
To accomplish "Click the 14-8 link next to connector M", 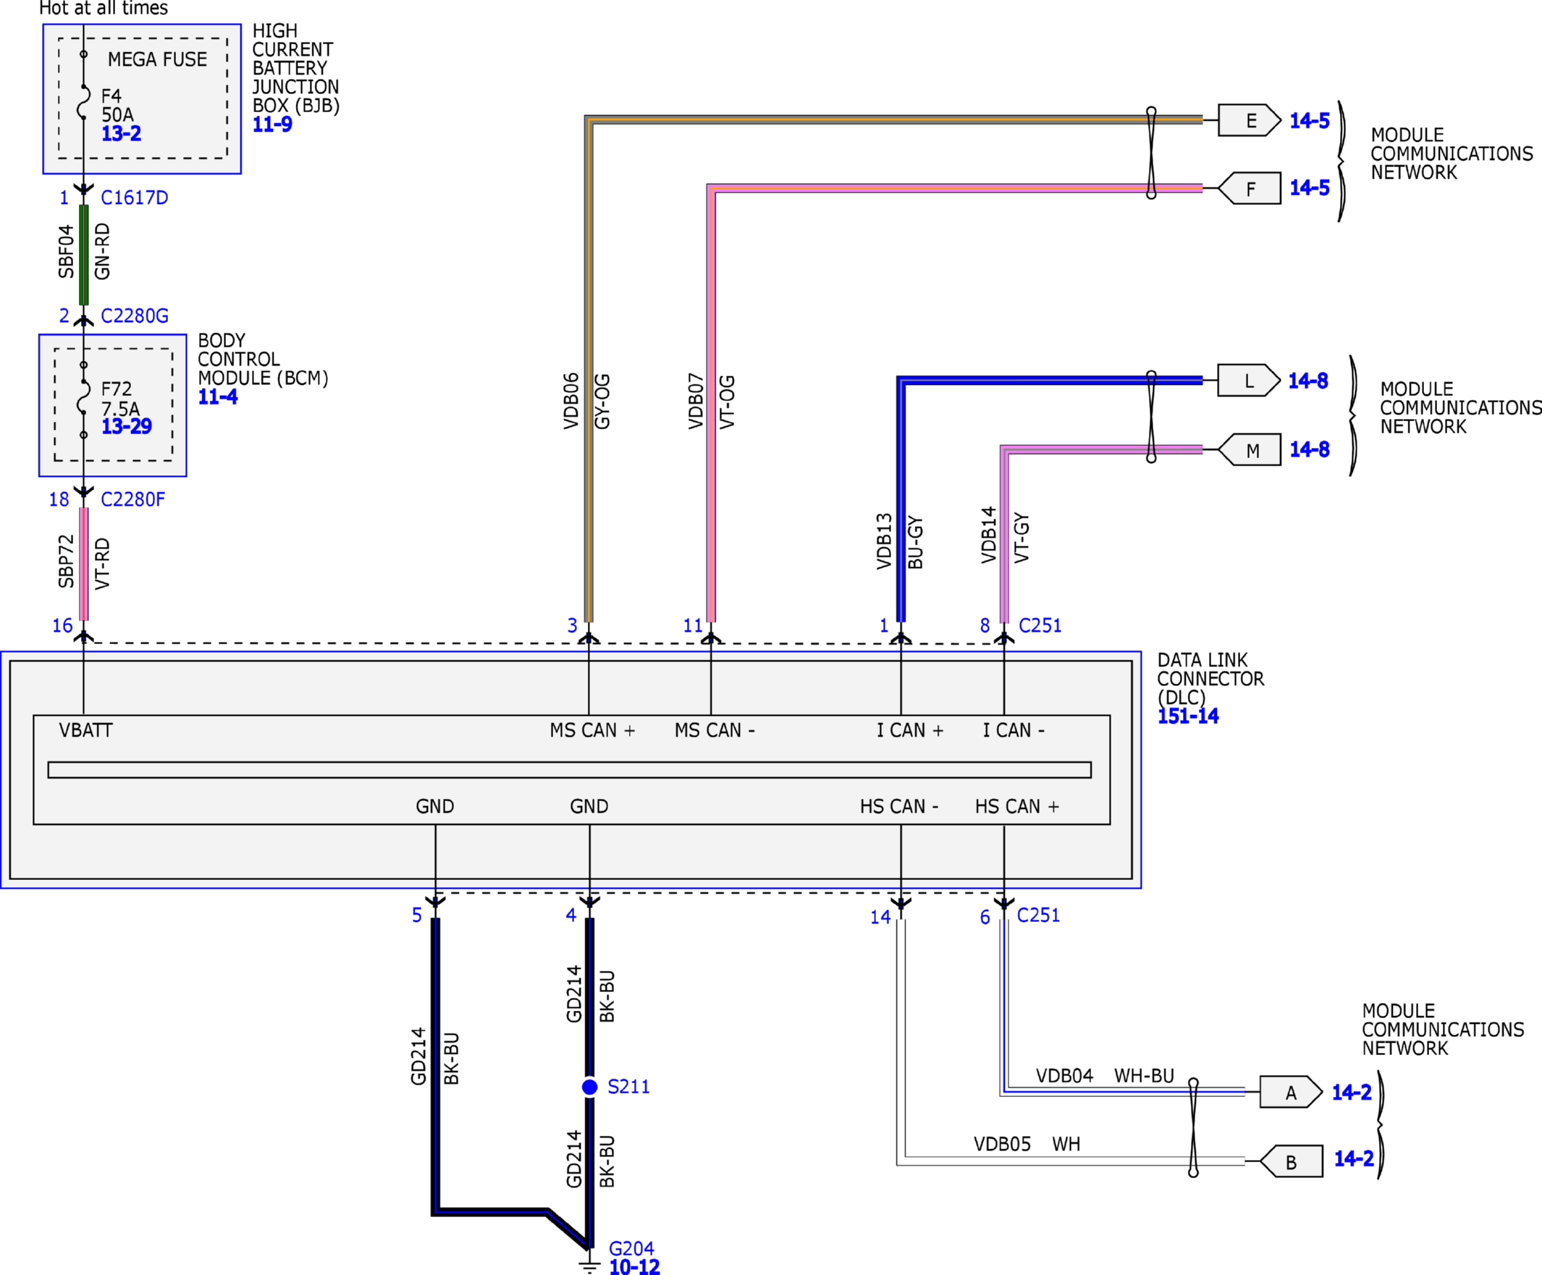I will [x=1309, y=449].
